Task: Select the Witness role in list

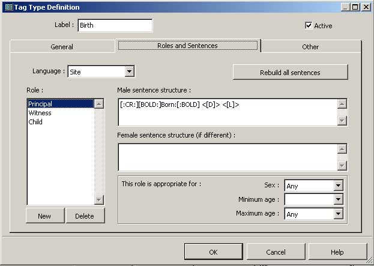Action: coord(61,113)
